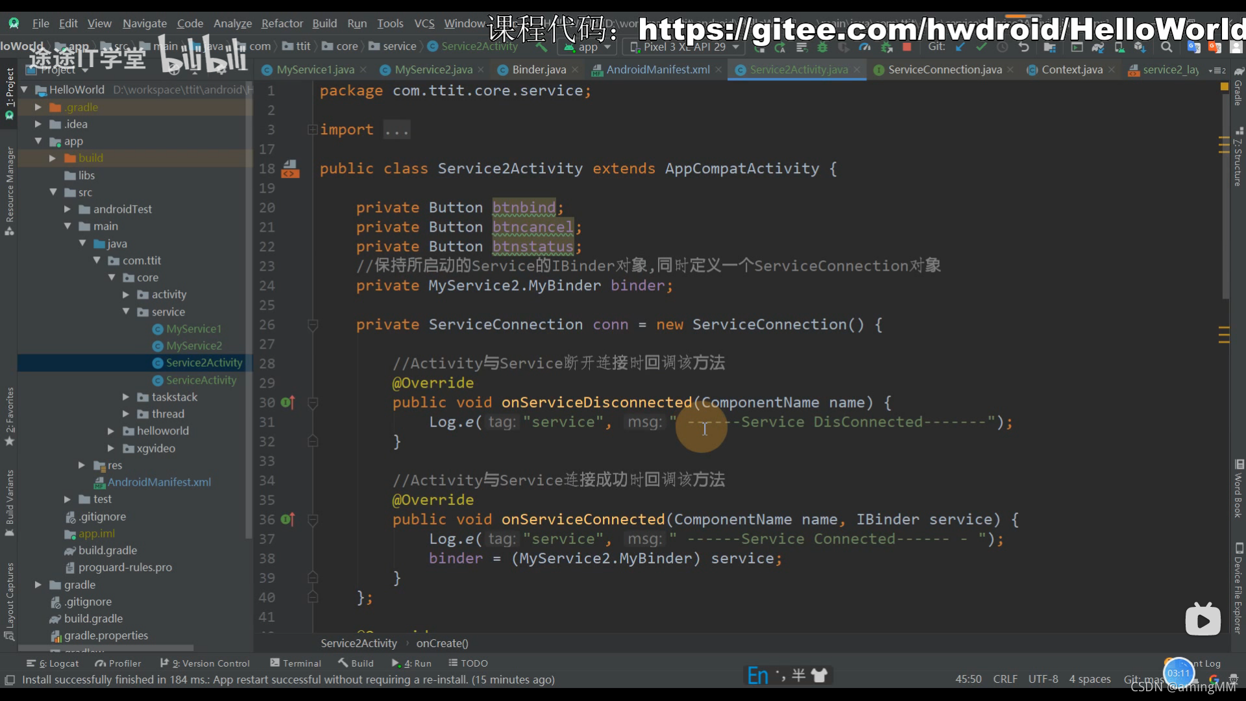
Task: Expand the activity folder in project tree
Action: coord(126,295)
